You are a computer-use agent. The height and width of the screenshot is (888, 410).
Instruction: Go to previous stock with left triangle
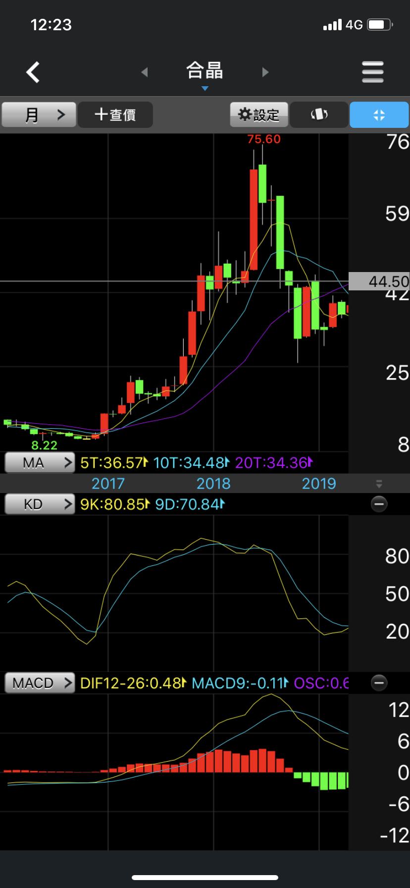[145, 72]
